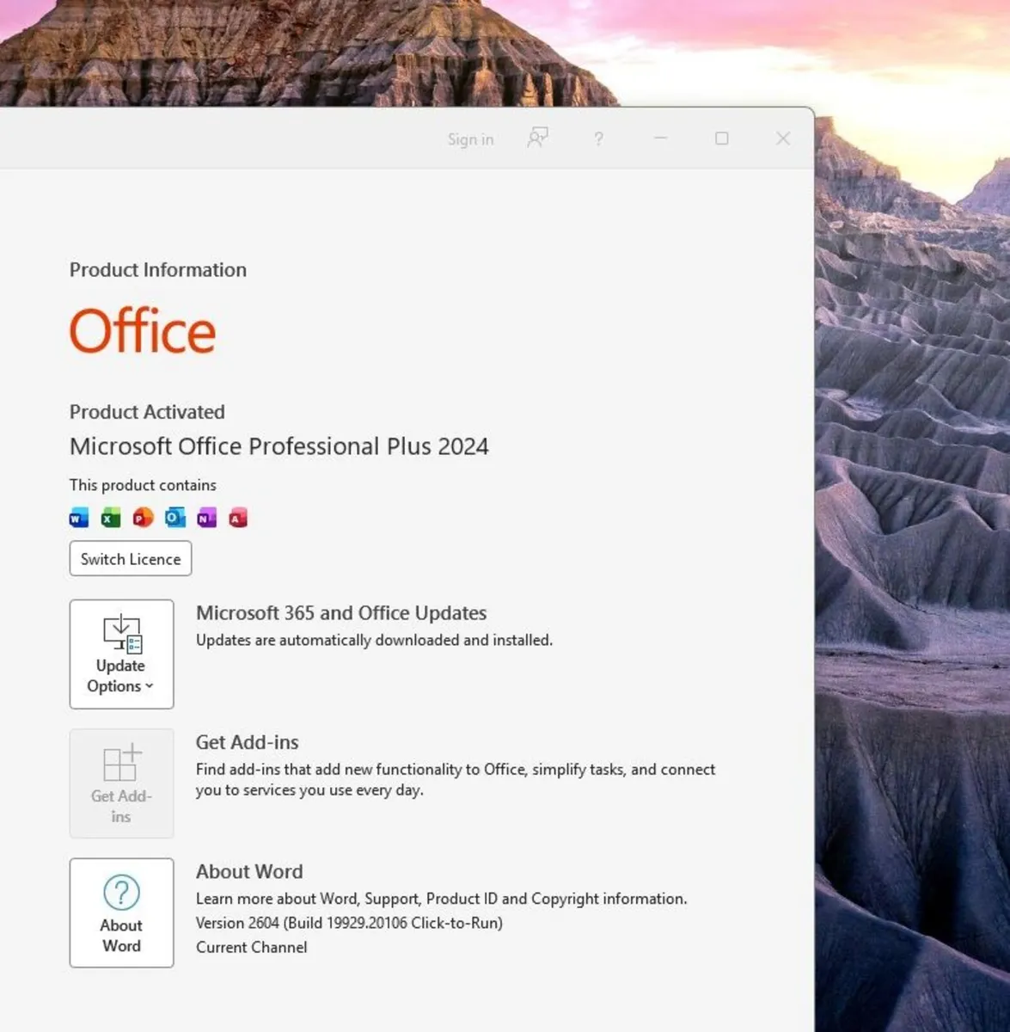
Task: Click Sign in in the title bar
Action: click(470, 139)
